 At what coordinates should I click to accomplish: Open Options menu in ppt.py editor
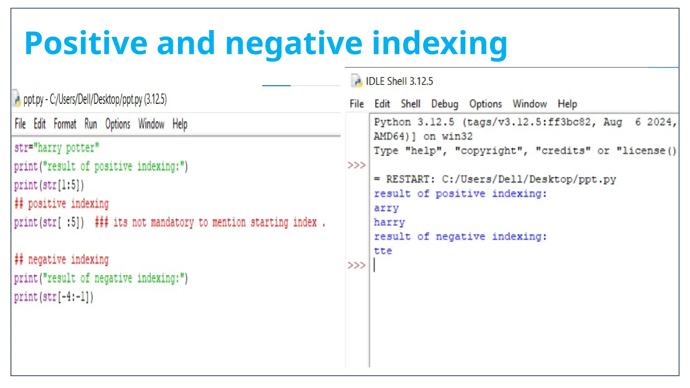tap(118, 124)
